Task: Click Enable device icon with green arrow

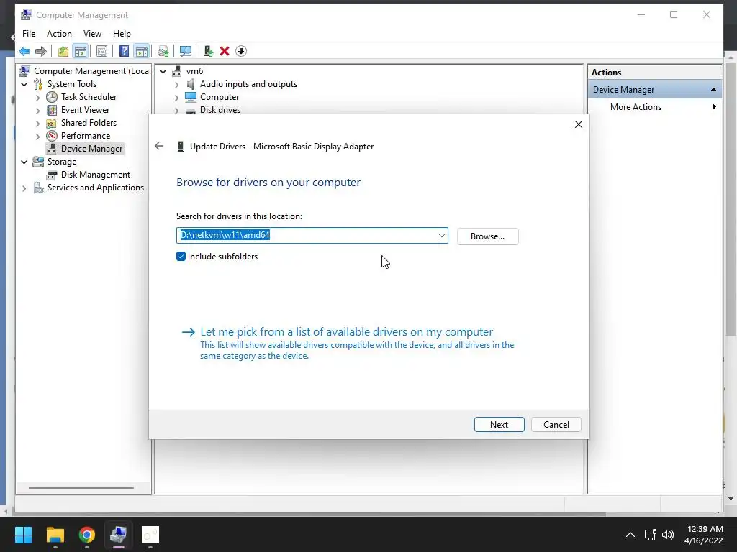Action: tap(208, 51)
